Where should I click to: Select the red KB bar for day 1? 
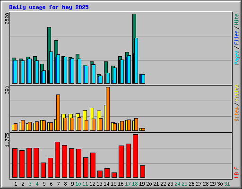15,163
